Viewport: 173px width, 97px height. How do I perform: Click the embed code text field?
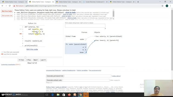[x=86, y=80]
